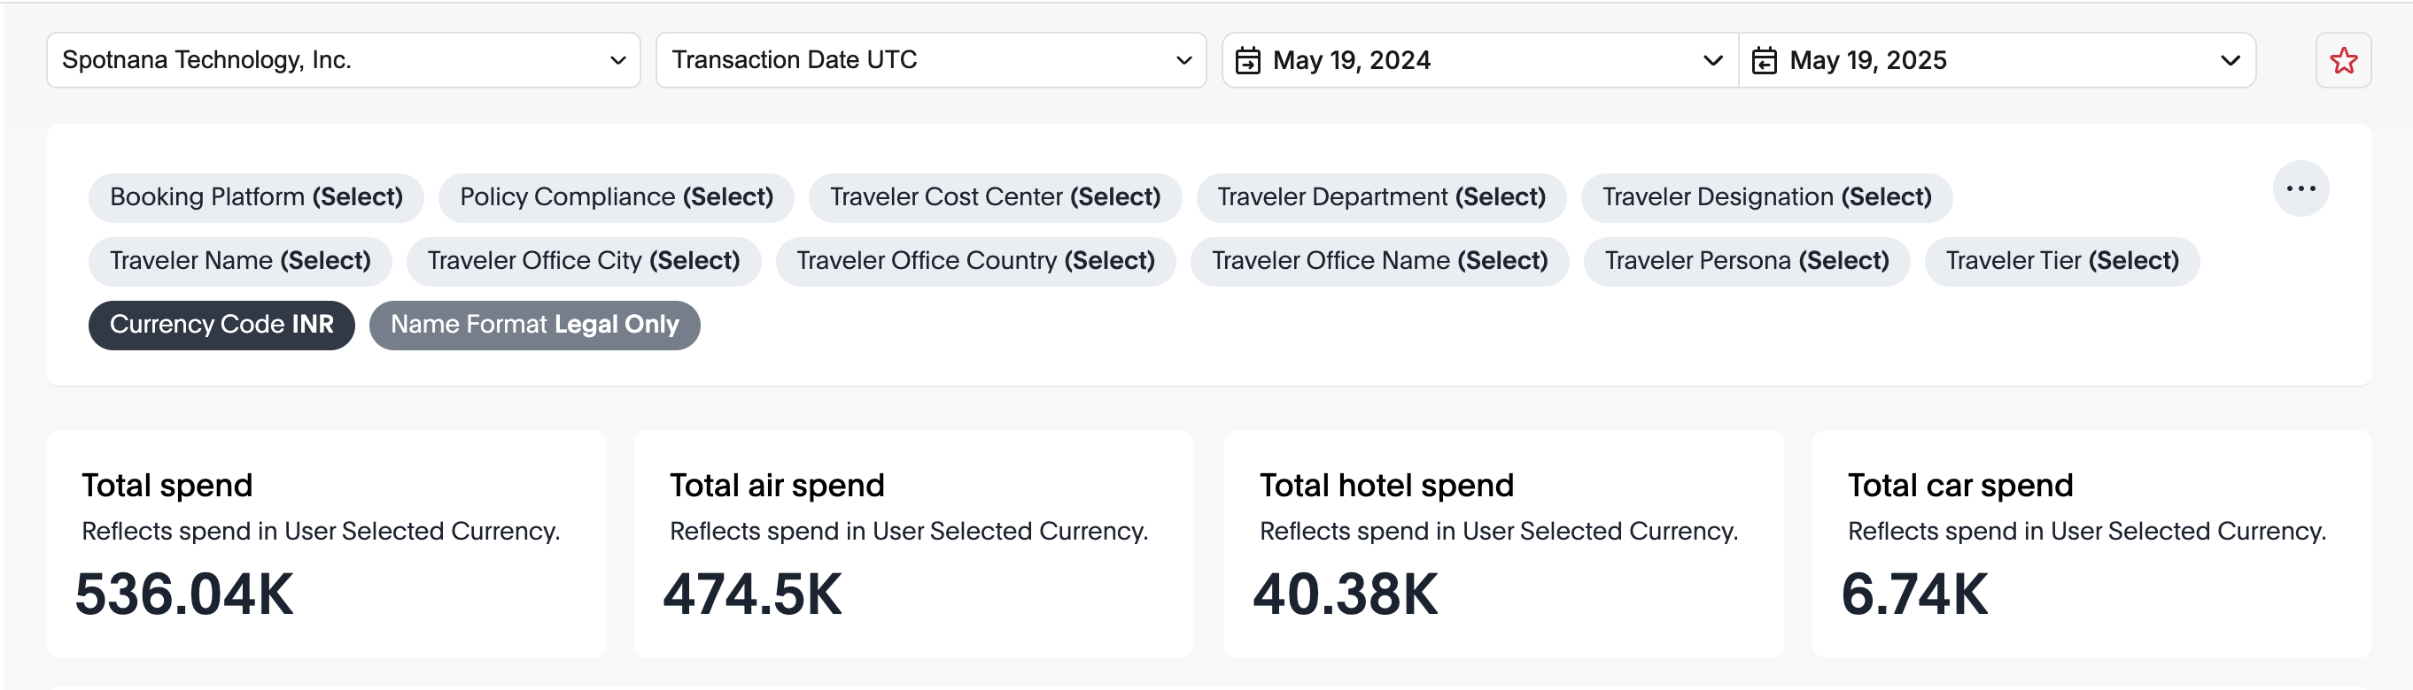Click the Name Format Legal Only chip
The width and height of the screenshot is (2413, 690).
click(x=534, y=325)
